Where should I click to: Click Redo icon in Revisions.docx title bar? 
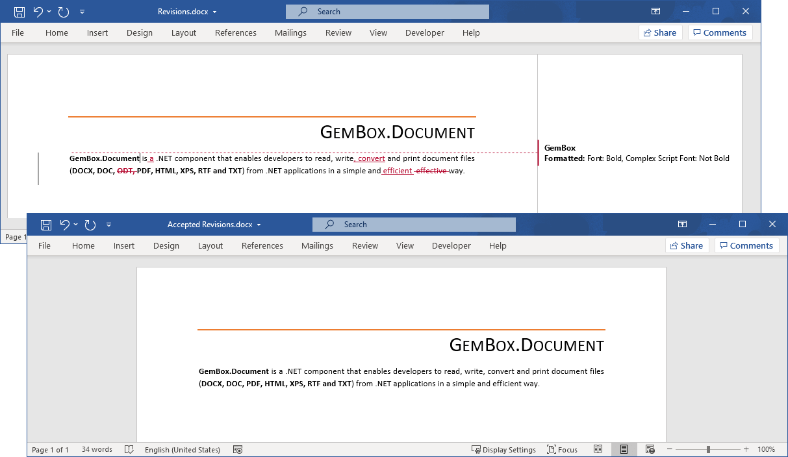point(64,12)
